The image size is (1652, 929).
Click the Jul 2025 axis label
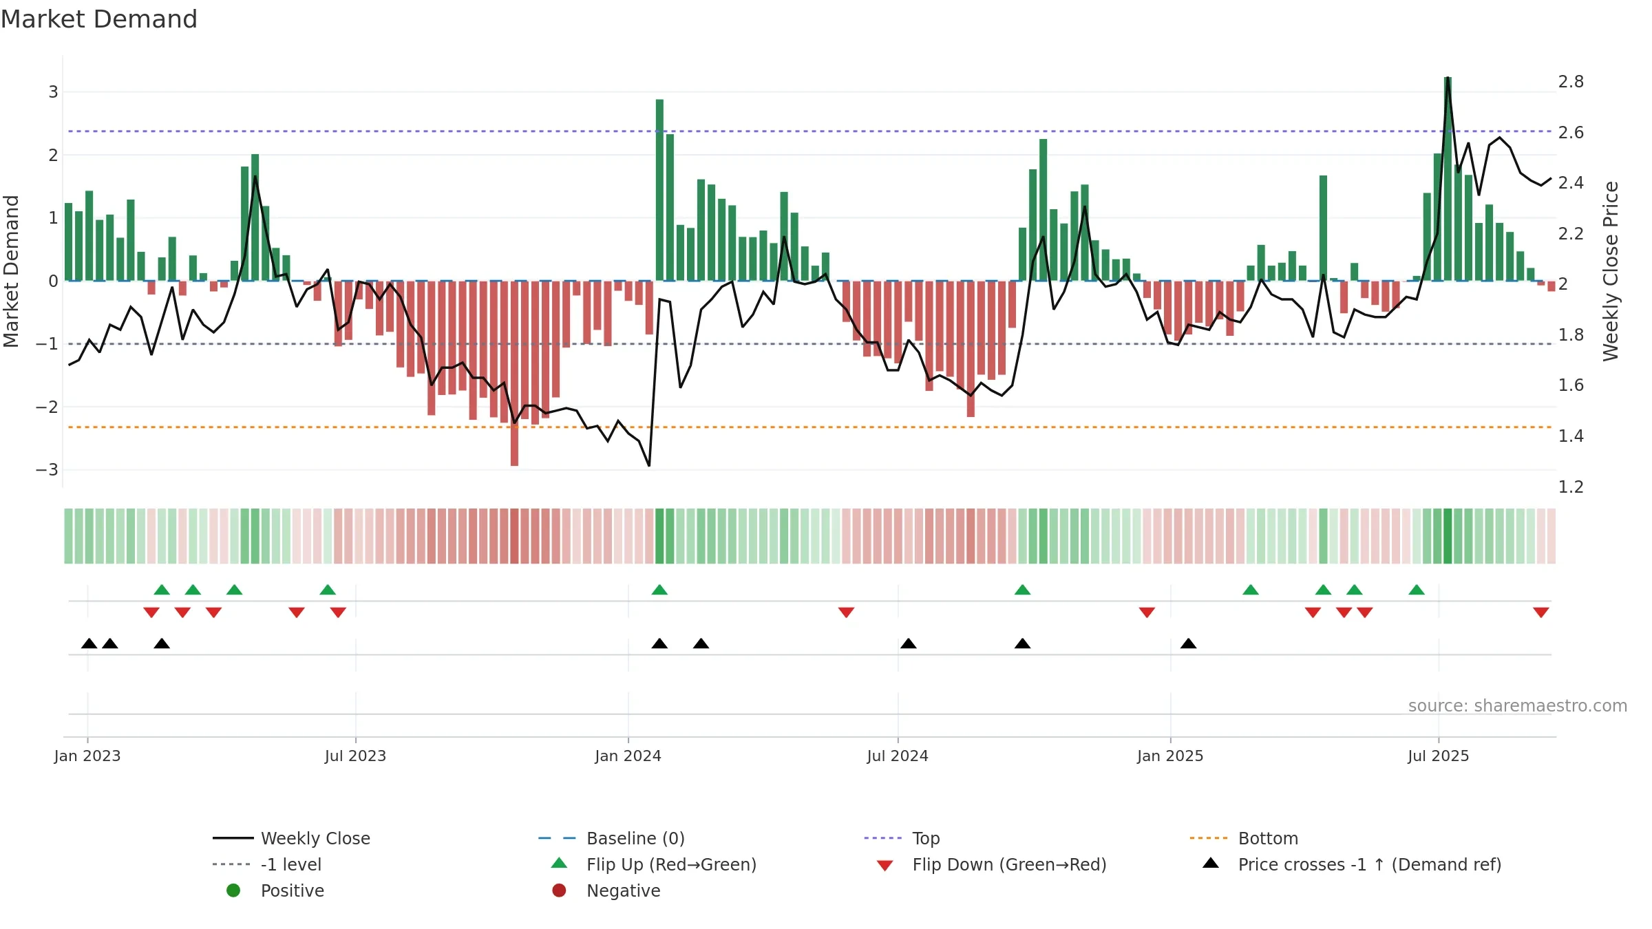pos(1438,756)
